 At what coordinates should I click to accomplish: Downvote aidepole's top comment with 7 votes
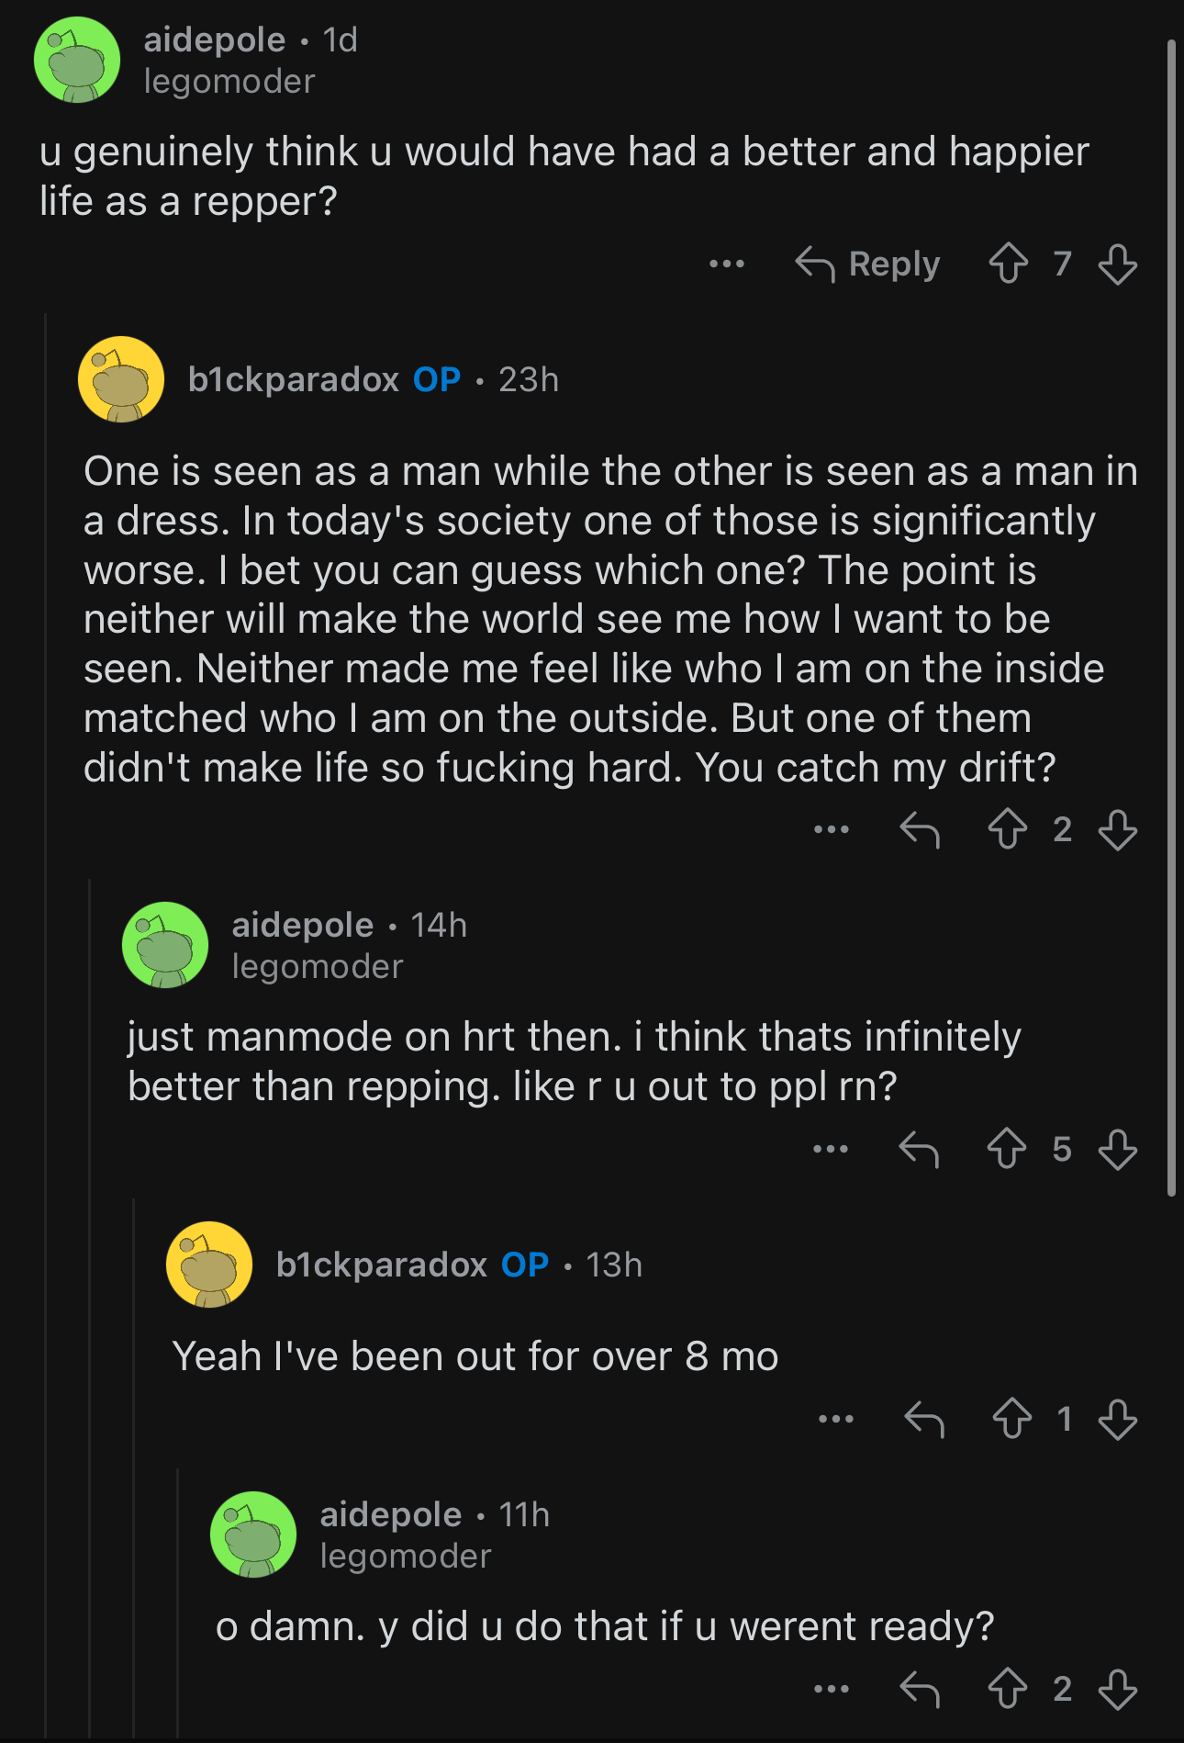tap(1117, 264)
